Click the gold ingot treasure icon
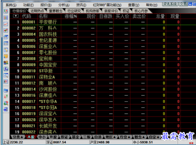The image size is (196, 145). (x=6, y=56)
